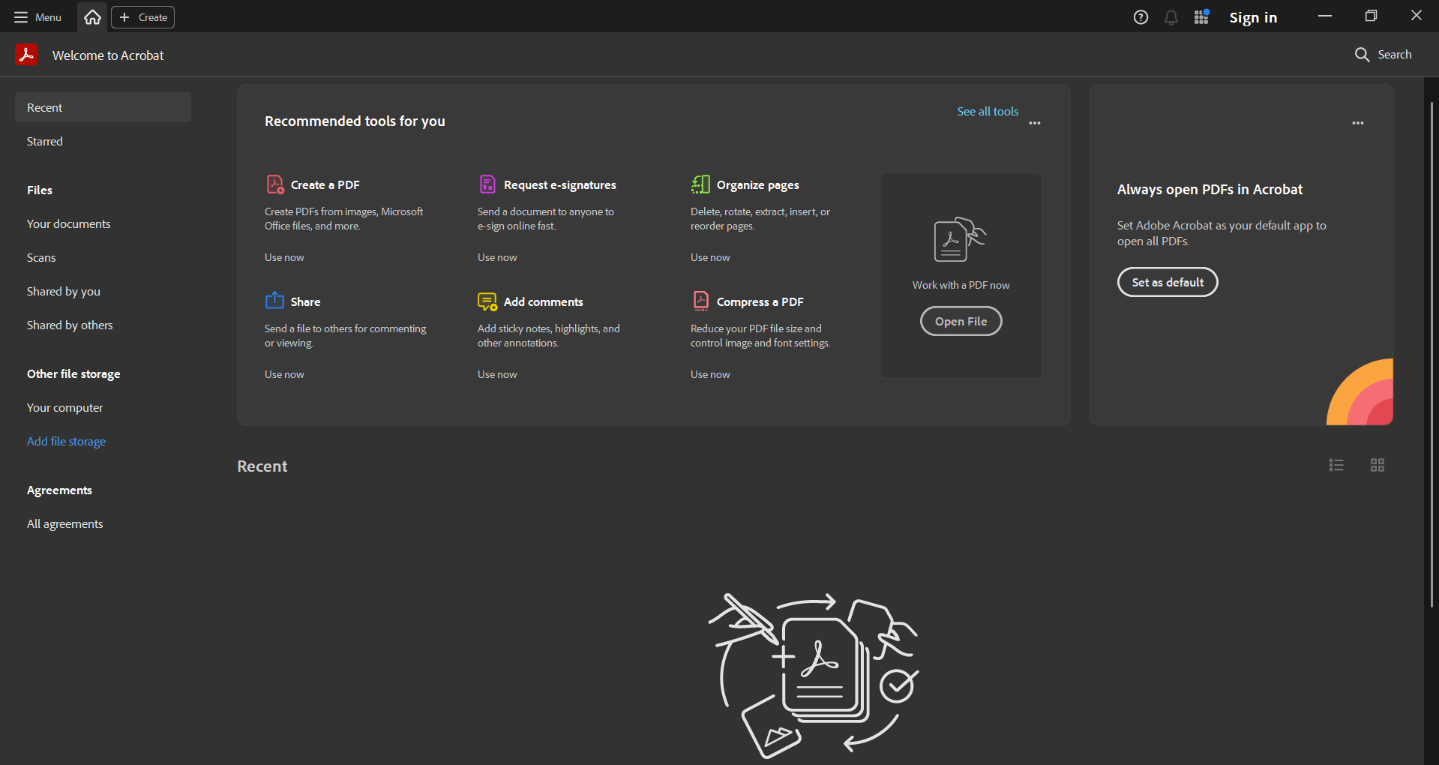The image size is (1439, 765).
Task: Click Use now under Compress a PDF
Action: coord(710,374)
